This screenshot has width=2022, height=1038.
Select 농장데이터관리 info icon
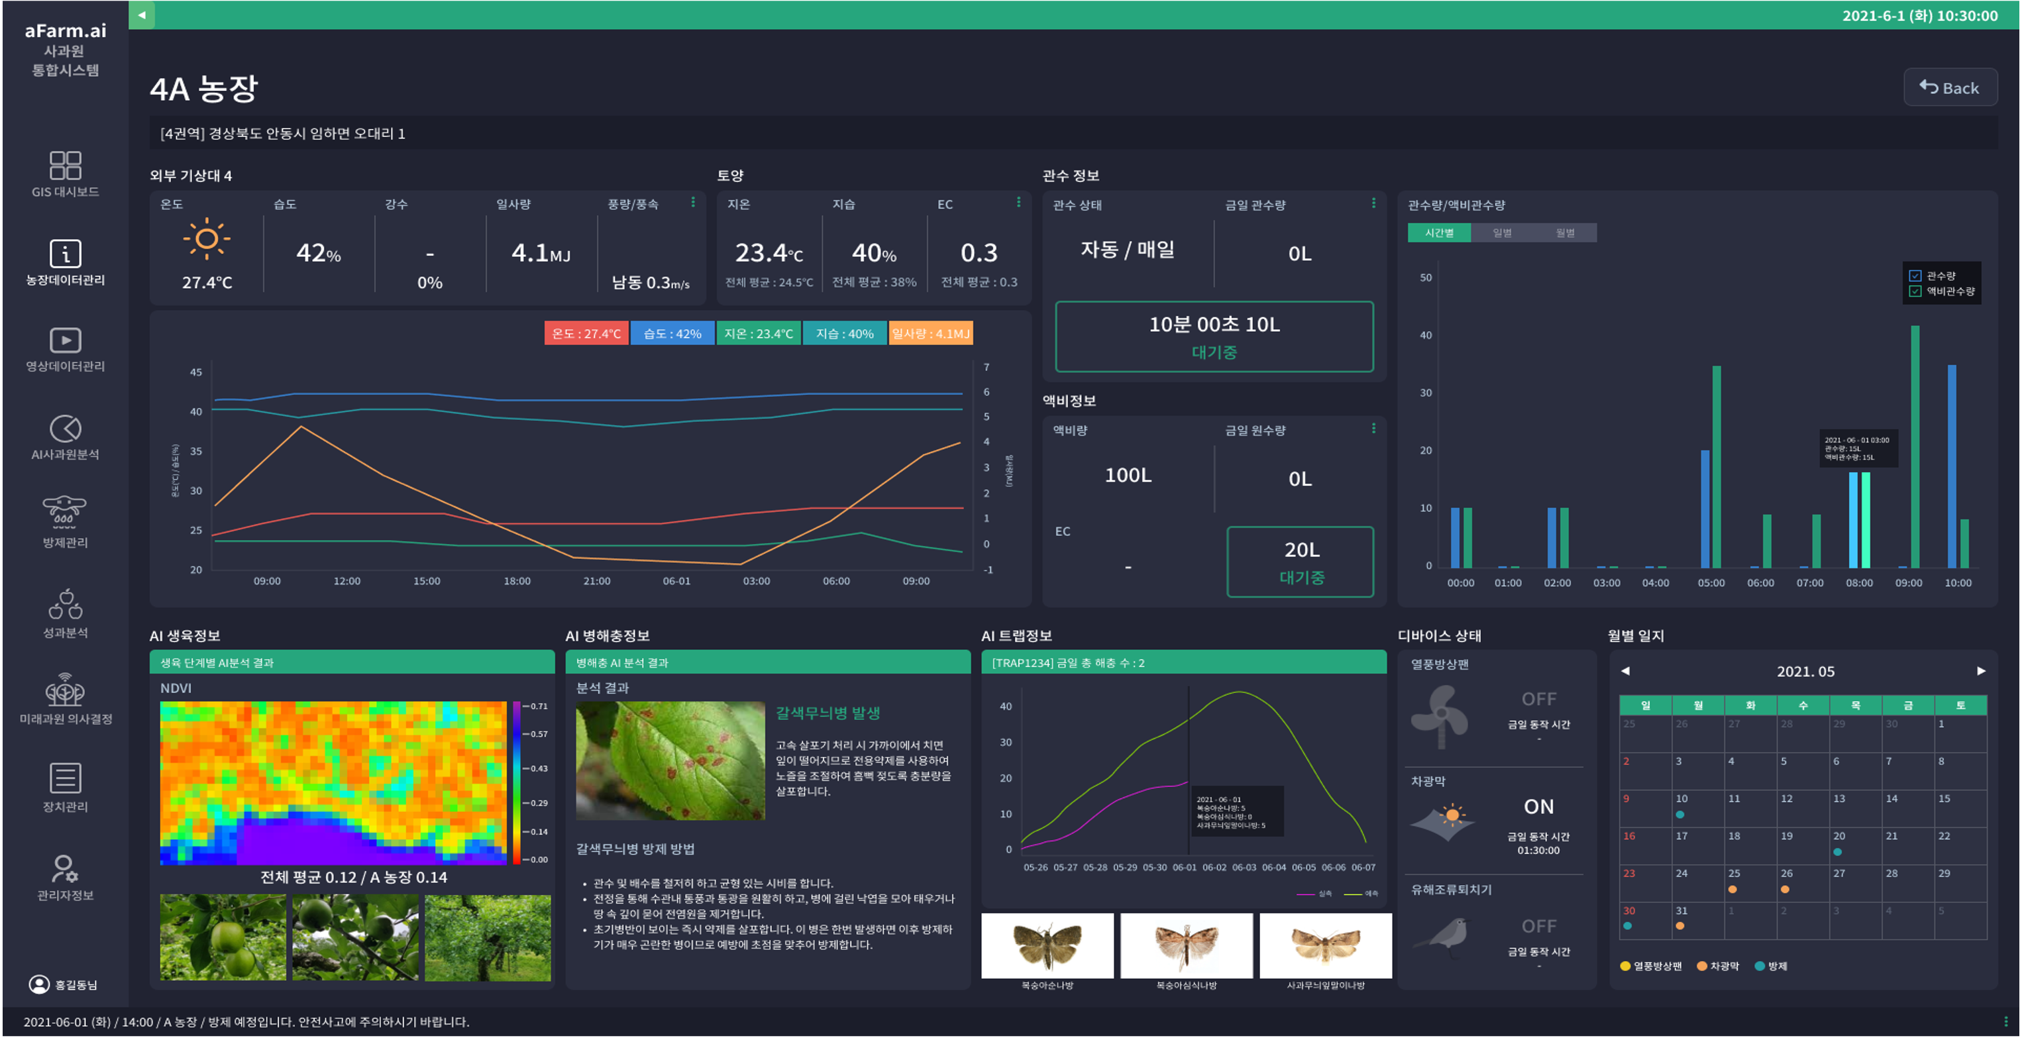point(65,254)
